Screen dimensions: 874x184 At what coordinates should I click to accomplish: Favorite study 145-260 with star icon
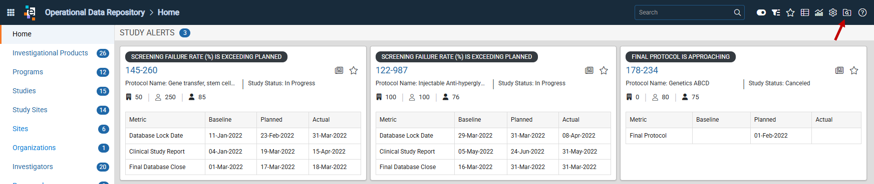click(x=354, y=70)
